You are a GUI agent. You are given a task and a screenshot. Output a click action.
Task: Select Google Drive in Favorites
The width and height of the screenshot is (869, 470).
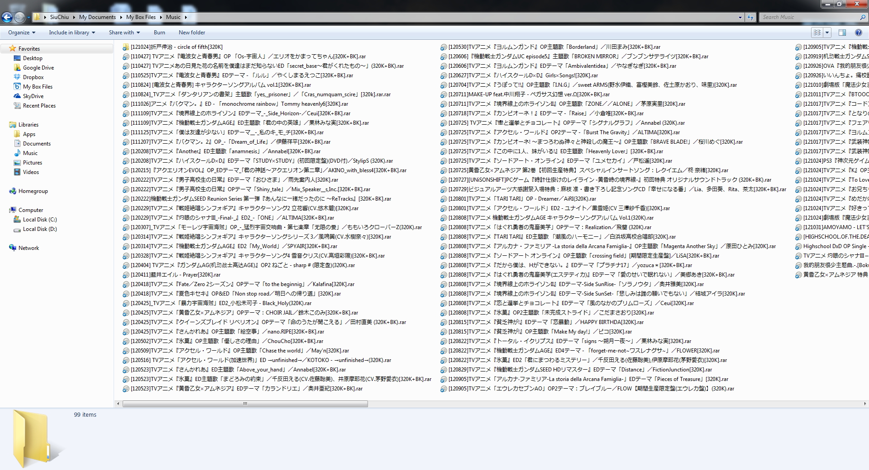click(38, 68)
